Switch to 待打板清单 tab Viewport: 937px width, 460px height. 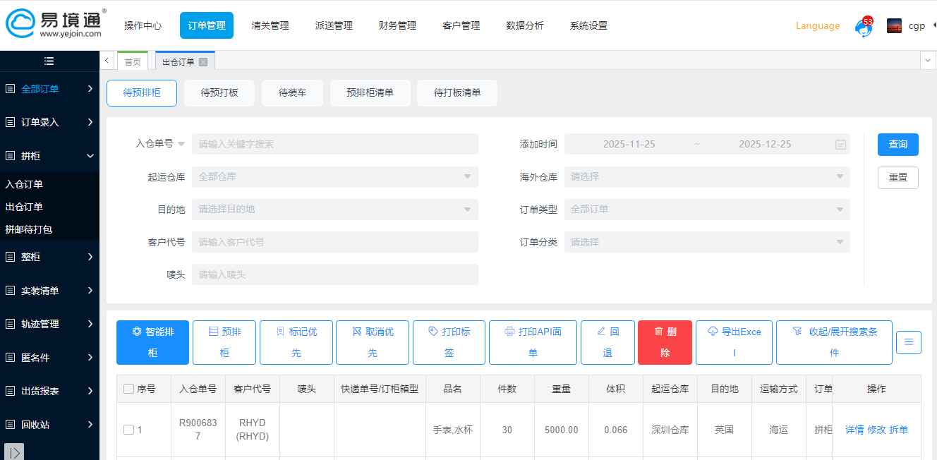pos(457,92)
